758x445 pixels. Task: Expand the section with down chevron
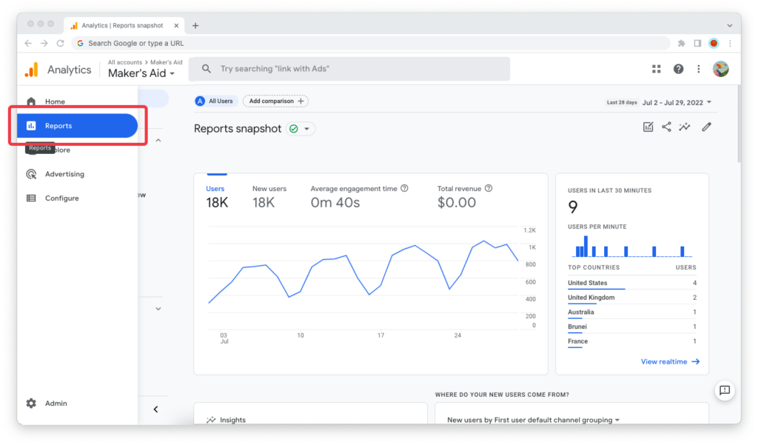(158, 309)
